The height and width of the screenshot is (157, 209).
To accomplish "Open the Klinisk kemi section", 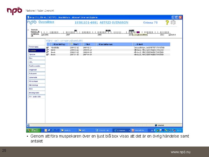I will [x=37, y=81].
